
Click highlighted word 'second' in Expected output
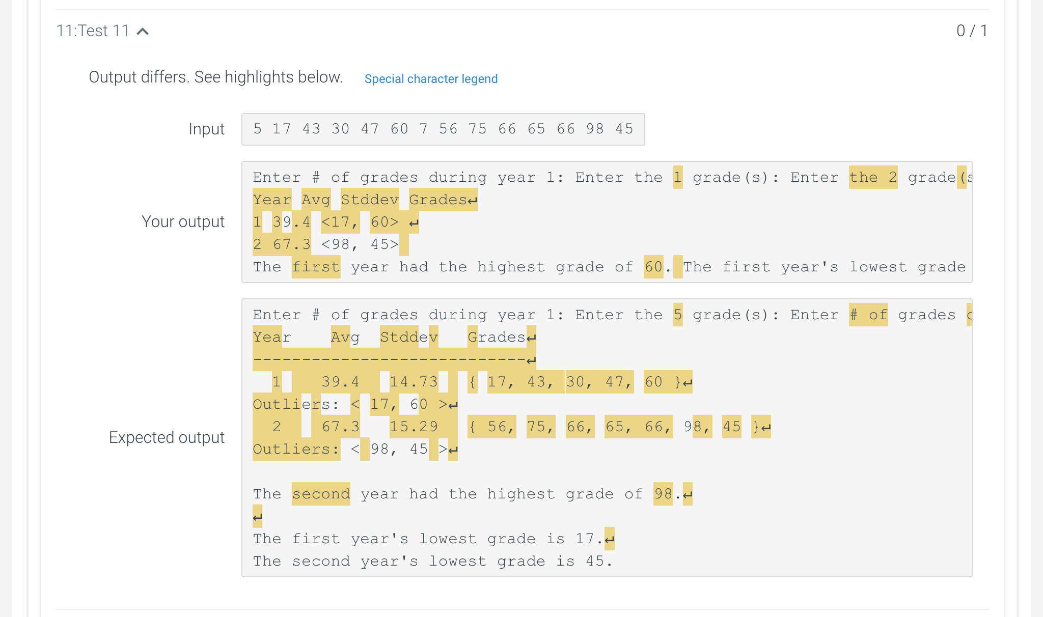click(321, 494)
